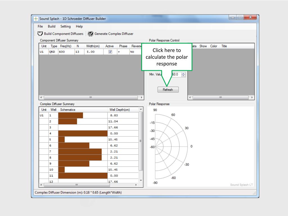The width and height of the screenshot is (288, 216).
Task: Click the Schematics column header
Action: click(x=83, y=110)
